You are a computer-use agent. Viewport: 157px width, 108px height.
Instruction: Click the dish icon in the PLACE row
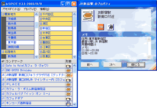pyautogui.click(x=68, y=85)
